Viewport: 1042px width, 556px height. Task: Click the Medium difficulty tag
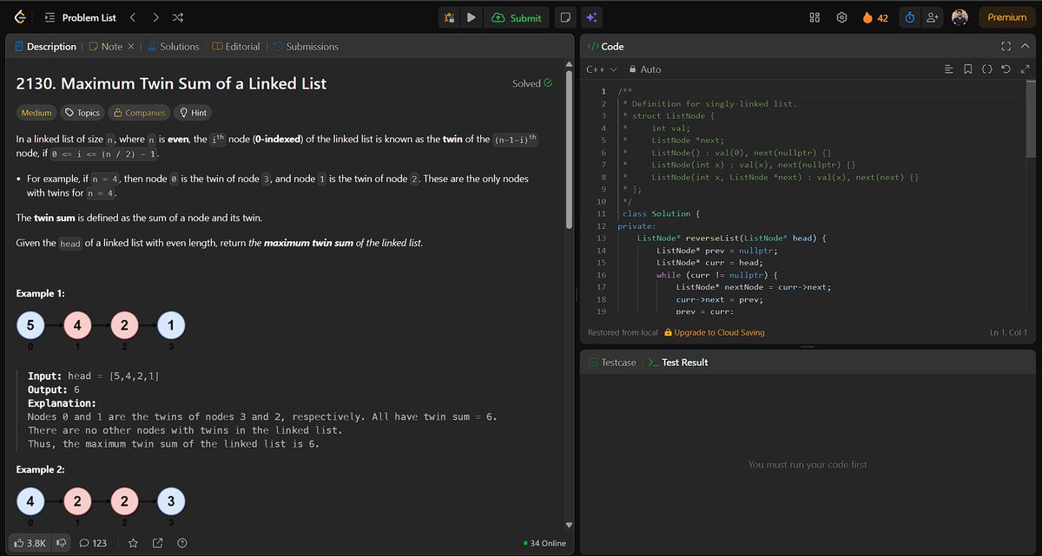[x=36, y=113]
